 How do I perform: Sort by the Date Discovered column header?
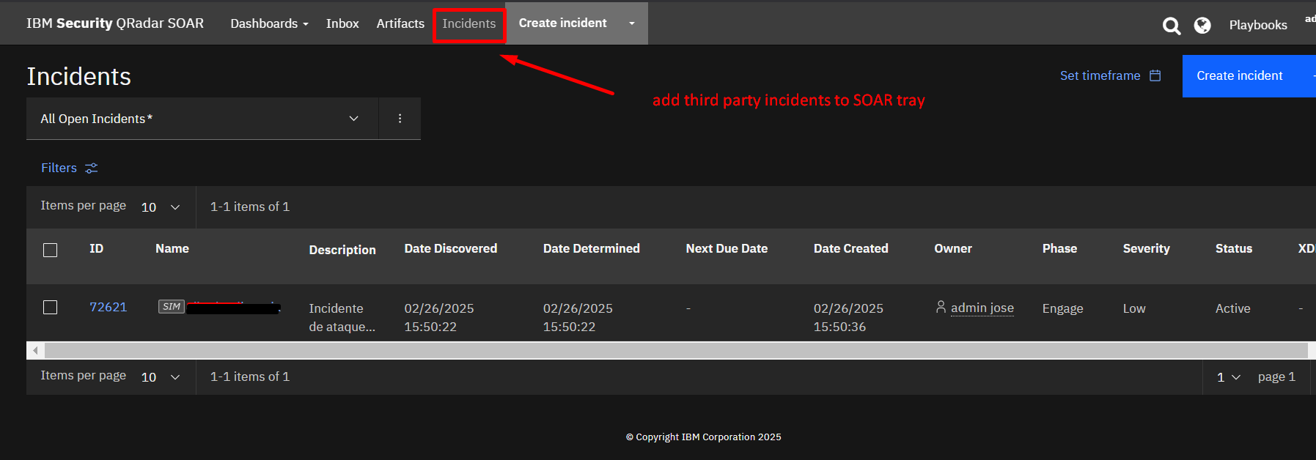[451, 249]
